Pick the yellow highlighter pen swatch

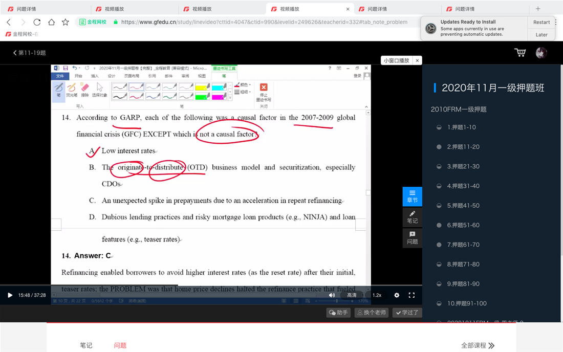203,87
